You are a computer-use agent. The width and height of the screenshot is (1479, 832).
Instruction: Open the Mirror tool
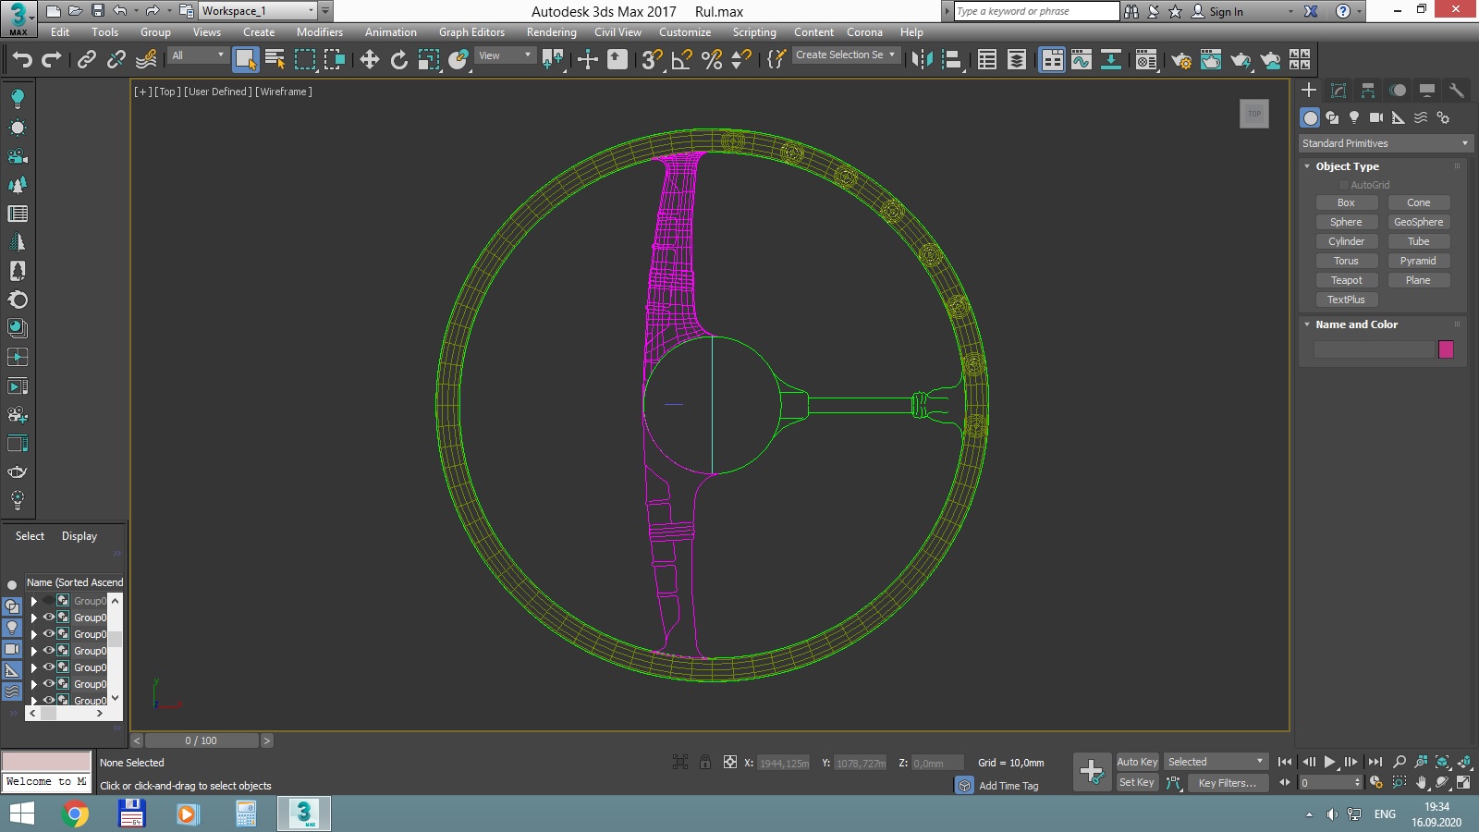[x=922, y=60]
